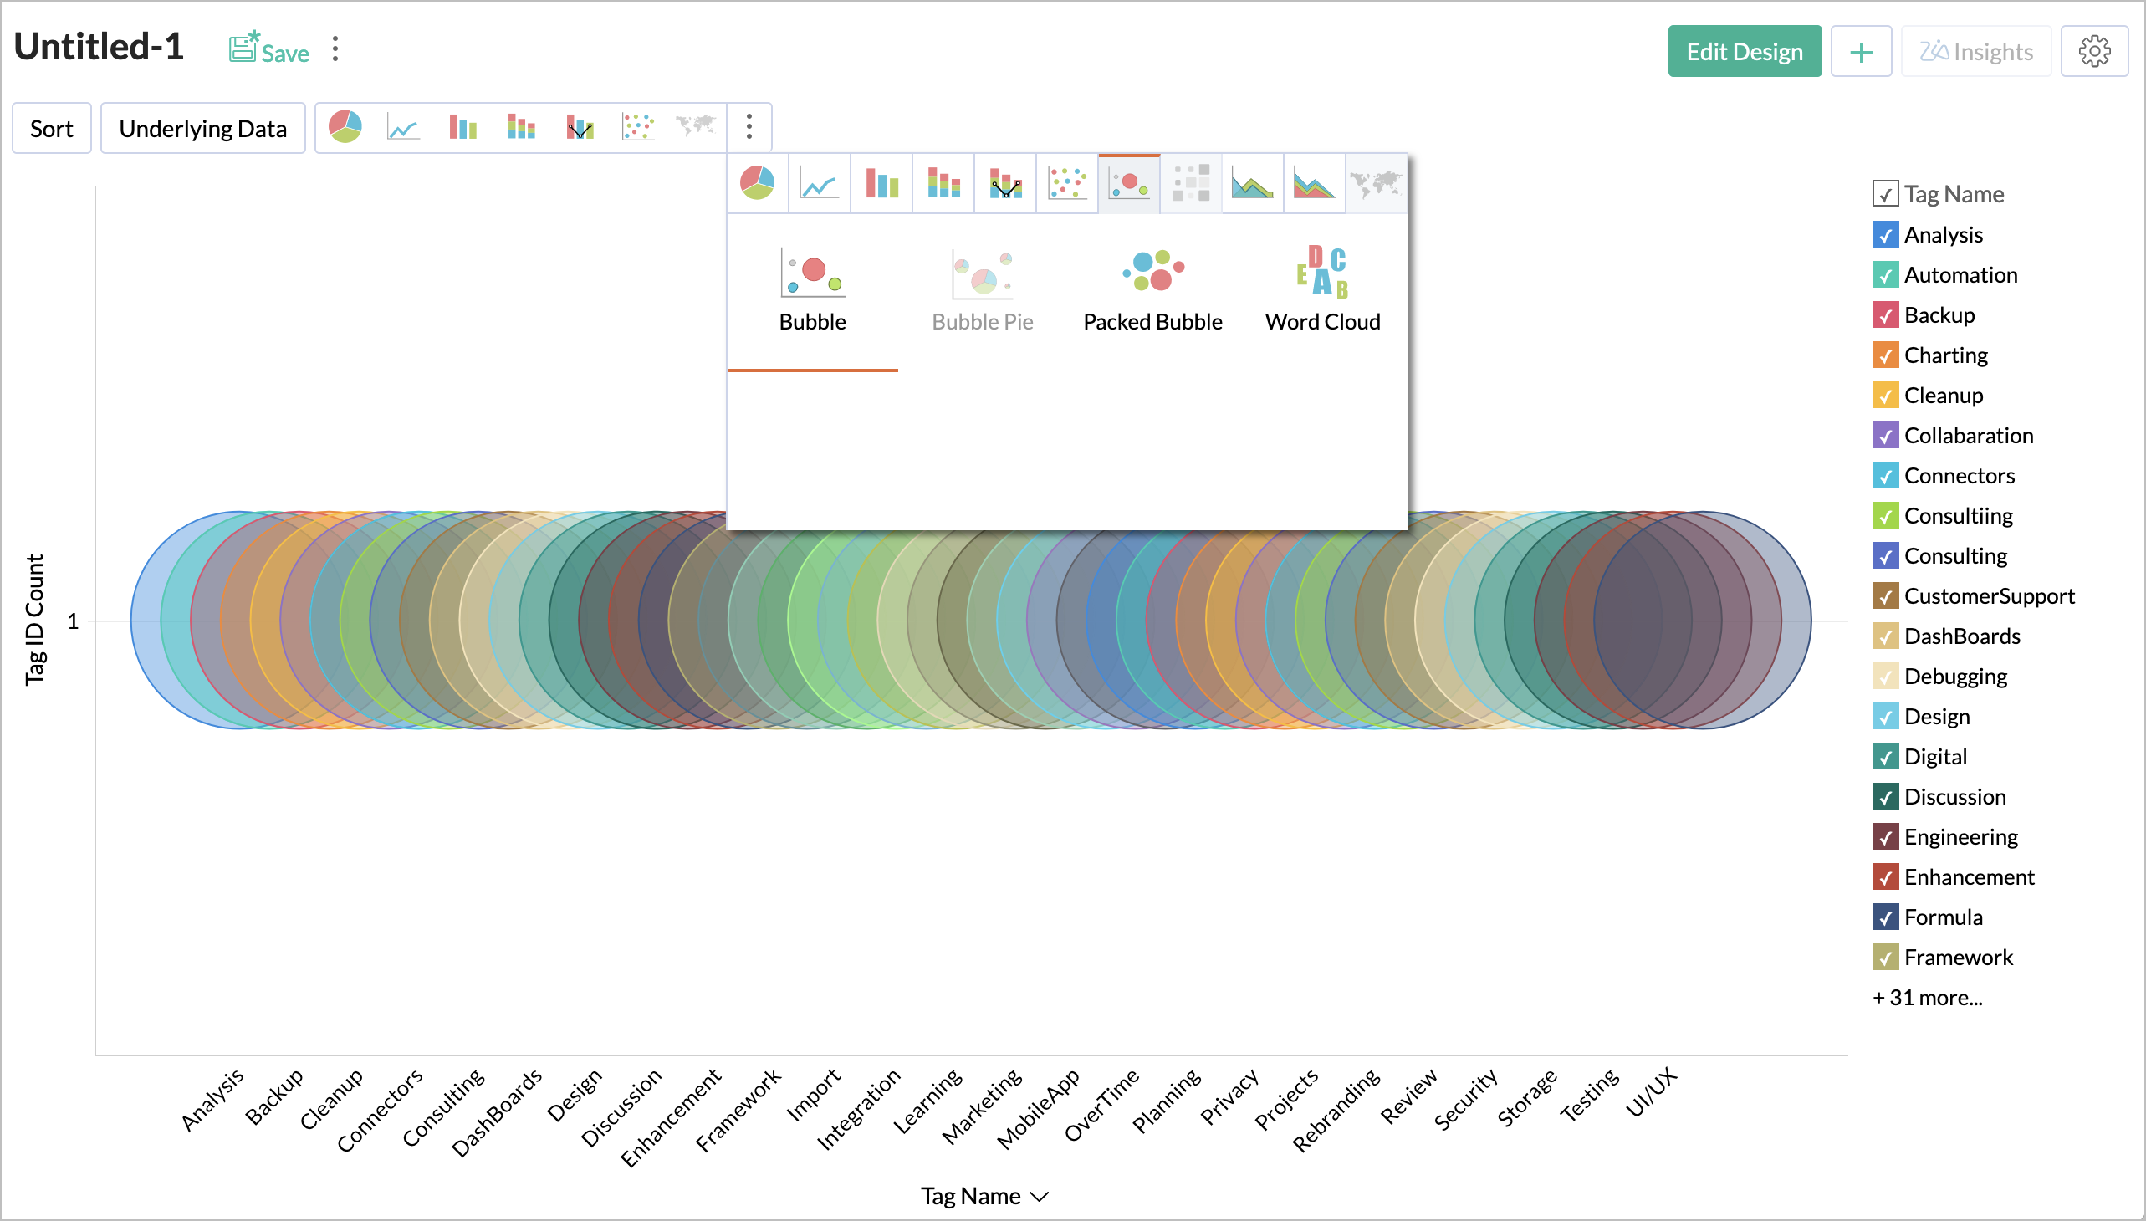
Task: Click the settings gear icon
Action: [x=2093, y=52]
